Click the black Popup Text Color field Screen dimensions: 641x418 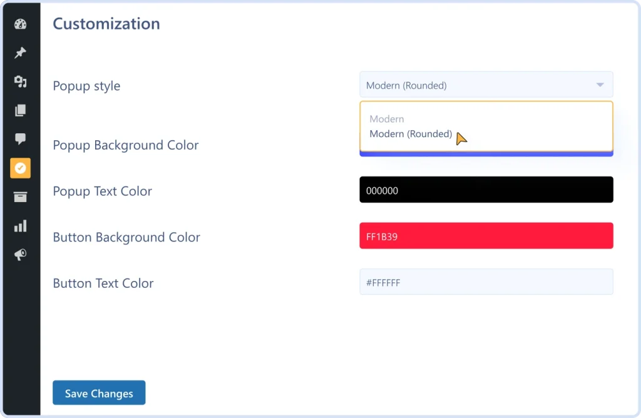[x=486, y=190]
